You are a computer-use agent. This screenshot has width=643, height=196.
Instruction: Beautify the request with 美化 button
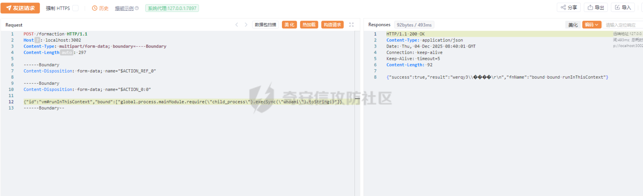290,25
